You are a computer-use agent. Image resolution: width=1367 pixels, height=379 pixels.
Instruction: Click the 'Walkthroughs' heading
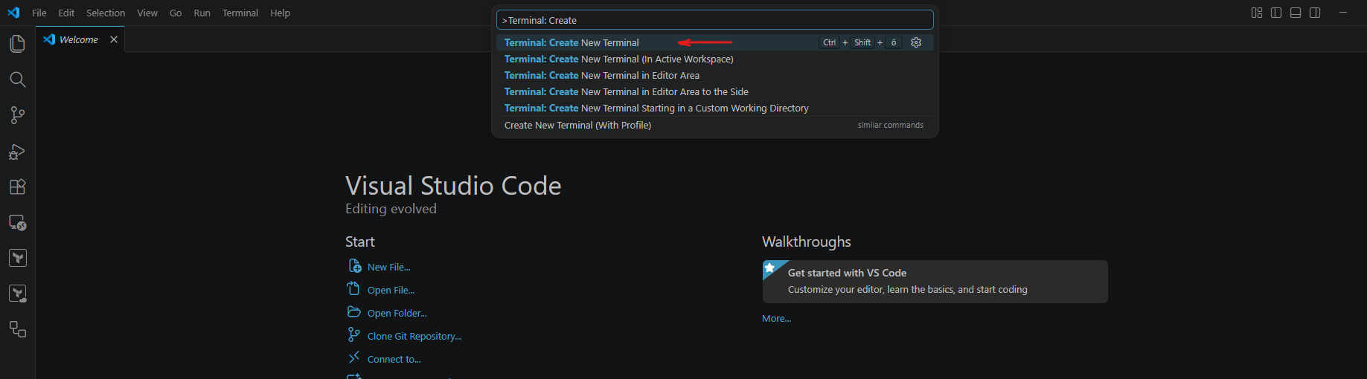806,242
